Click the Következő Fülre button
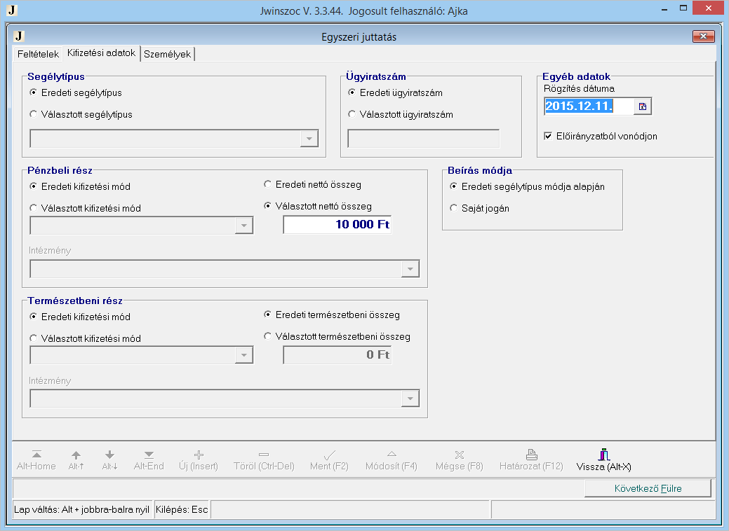Viewport: 729px width, 531px height. tap(648, 488)
